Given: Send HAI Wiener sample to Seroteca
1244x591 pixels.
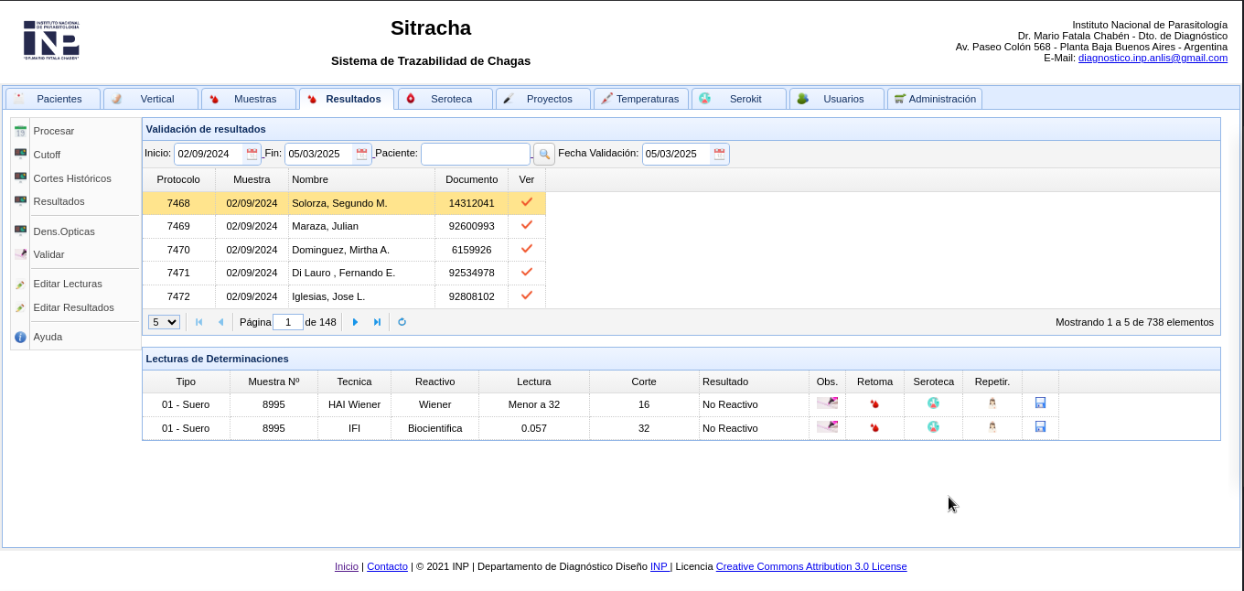Looking at the screenshot, I should 933,403.
